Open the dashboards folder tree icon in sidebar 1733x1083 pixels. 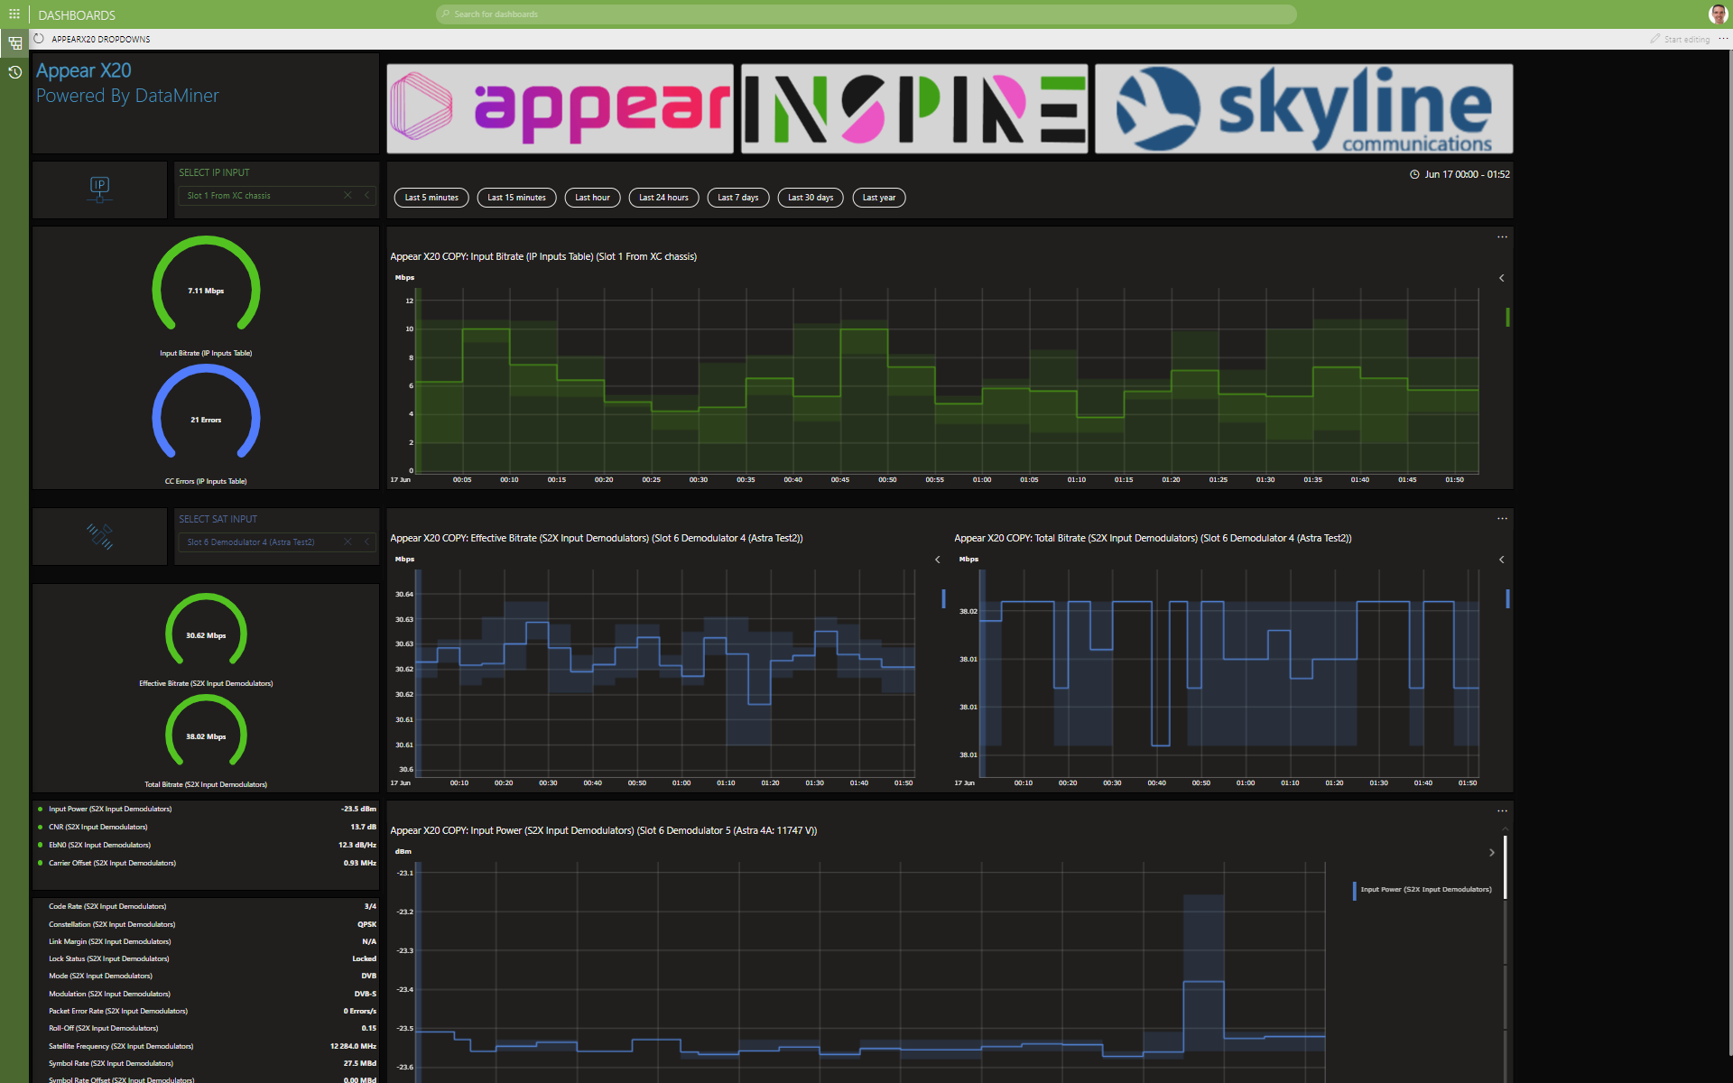pyautogui.click(x=14, y=42)
